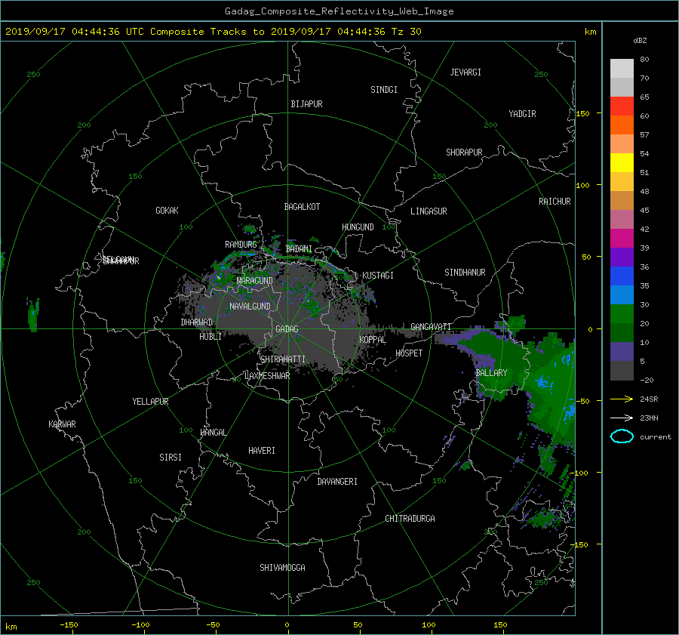Image resolution: width=679 pixels, height=635 pixels.
Task: Select the RAMDURG label
Action: 241,245
